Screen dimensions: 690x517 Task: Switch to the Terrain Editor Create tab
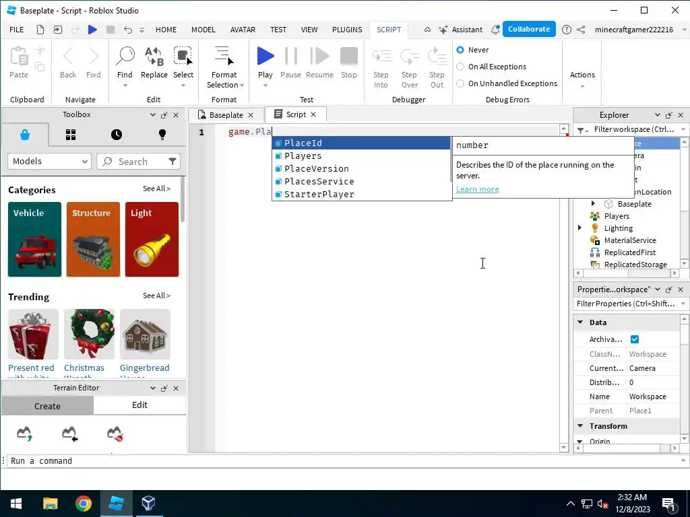(x=48, y=406)
